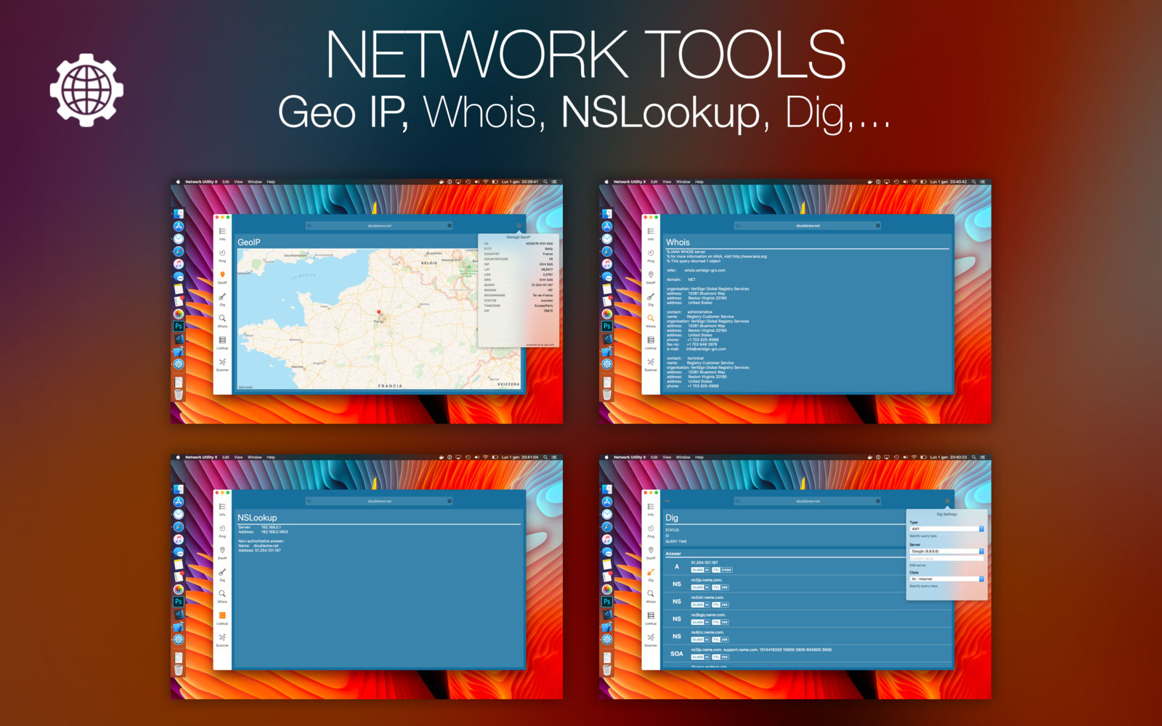The height and width of the screenshot is (726, 1162).
Task: Open the Server dropdown set to Google
Action: [x=947, y=551]
